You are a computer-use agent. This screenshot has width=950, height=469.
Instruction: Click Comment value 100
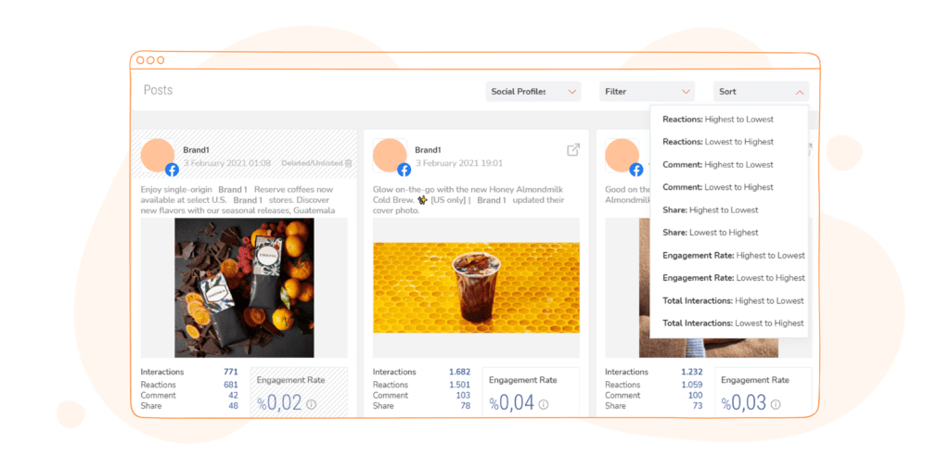695,395
